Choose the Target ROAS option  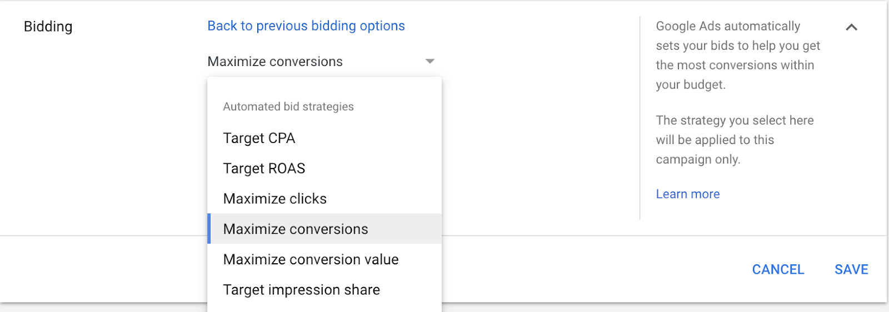[x=264, y=168]
